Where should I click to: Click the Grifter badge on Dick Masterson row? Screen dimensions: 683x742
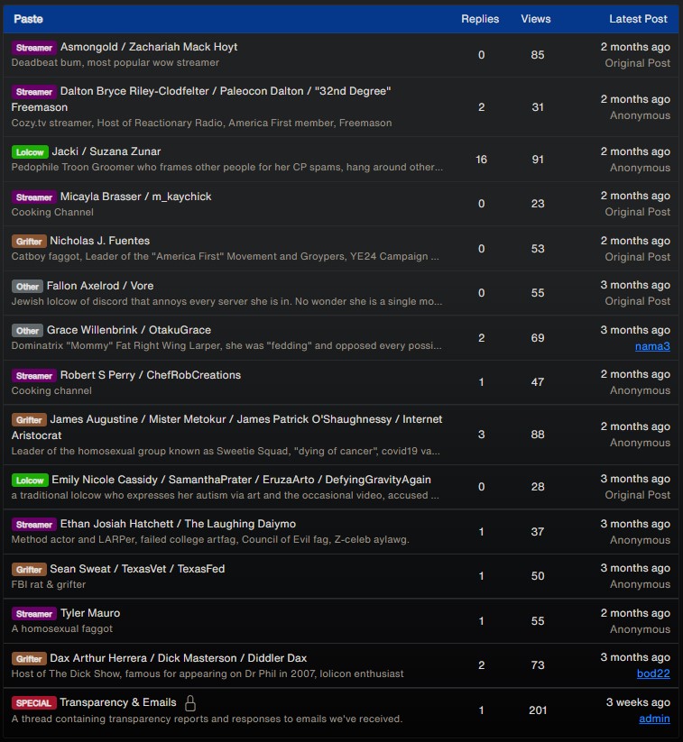pyautogui.click(x=29, y=658)
